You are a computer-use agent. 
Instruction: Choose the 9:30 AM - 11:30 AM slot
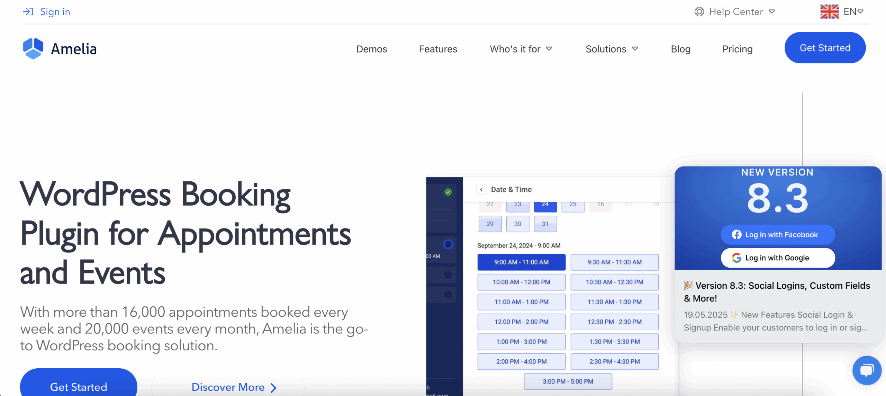(614, 262)
